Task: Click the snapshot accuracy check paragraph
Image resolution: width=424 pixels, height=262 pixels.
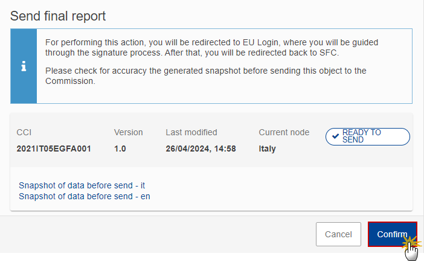Action: [x=206, y=76]
